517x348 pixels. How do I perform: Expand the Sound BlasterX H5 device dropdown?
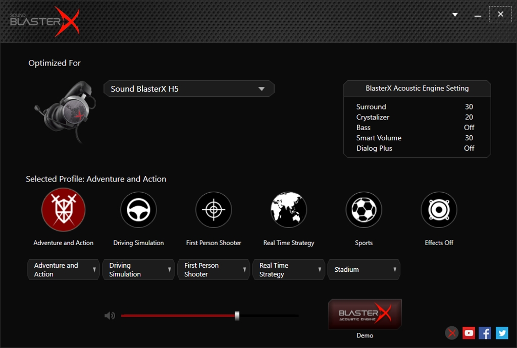point(189,89)
